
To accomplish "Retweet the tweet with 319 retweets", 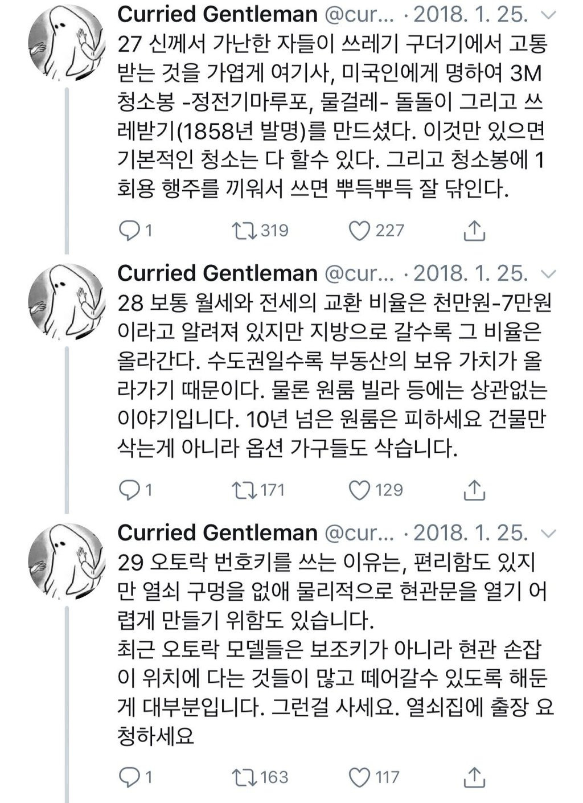I will [x=244, y=230].
